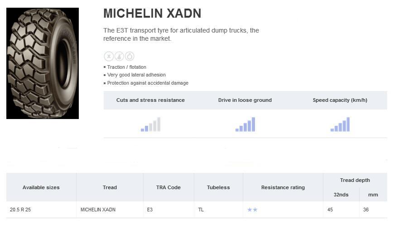Click the Michelin XADN tyre photo
This screenshot has width=394, height=229.
[x=43, y=63]
